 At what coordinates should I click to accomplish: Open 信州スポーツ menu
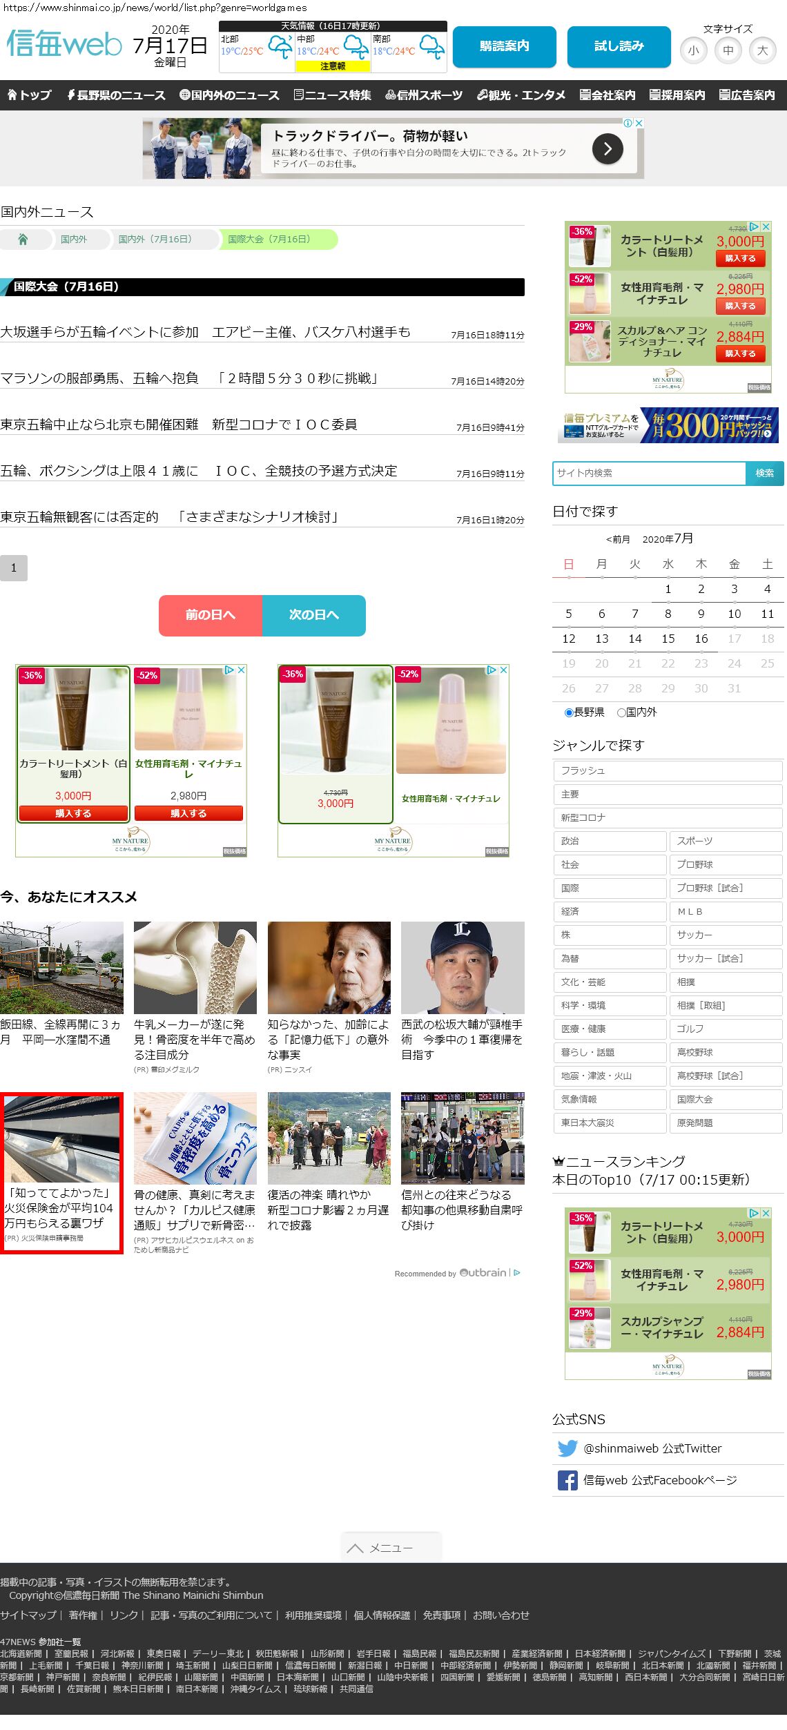click(424, 95)
